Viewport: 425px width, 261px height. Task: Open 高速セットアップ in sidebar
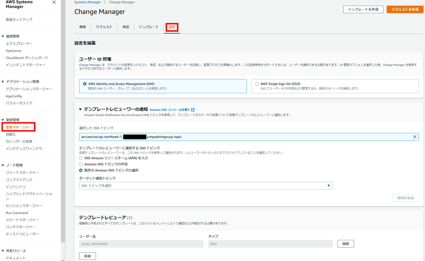point(19,20)
